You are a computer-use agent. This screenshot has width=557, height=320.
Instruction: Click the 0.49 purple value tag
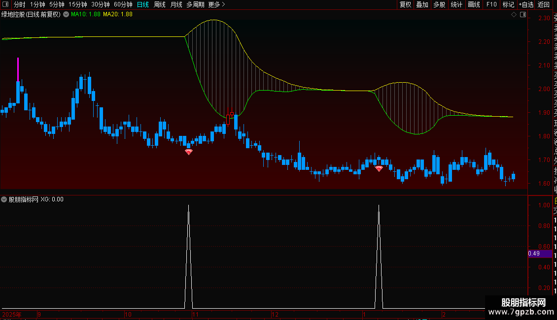point(540,254)
